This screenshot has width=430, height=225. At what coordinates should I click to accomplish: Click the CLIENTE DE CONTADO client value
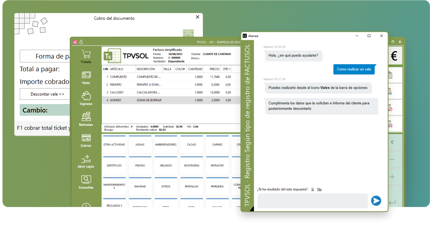click(217, 54)
